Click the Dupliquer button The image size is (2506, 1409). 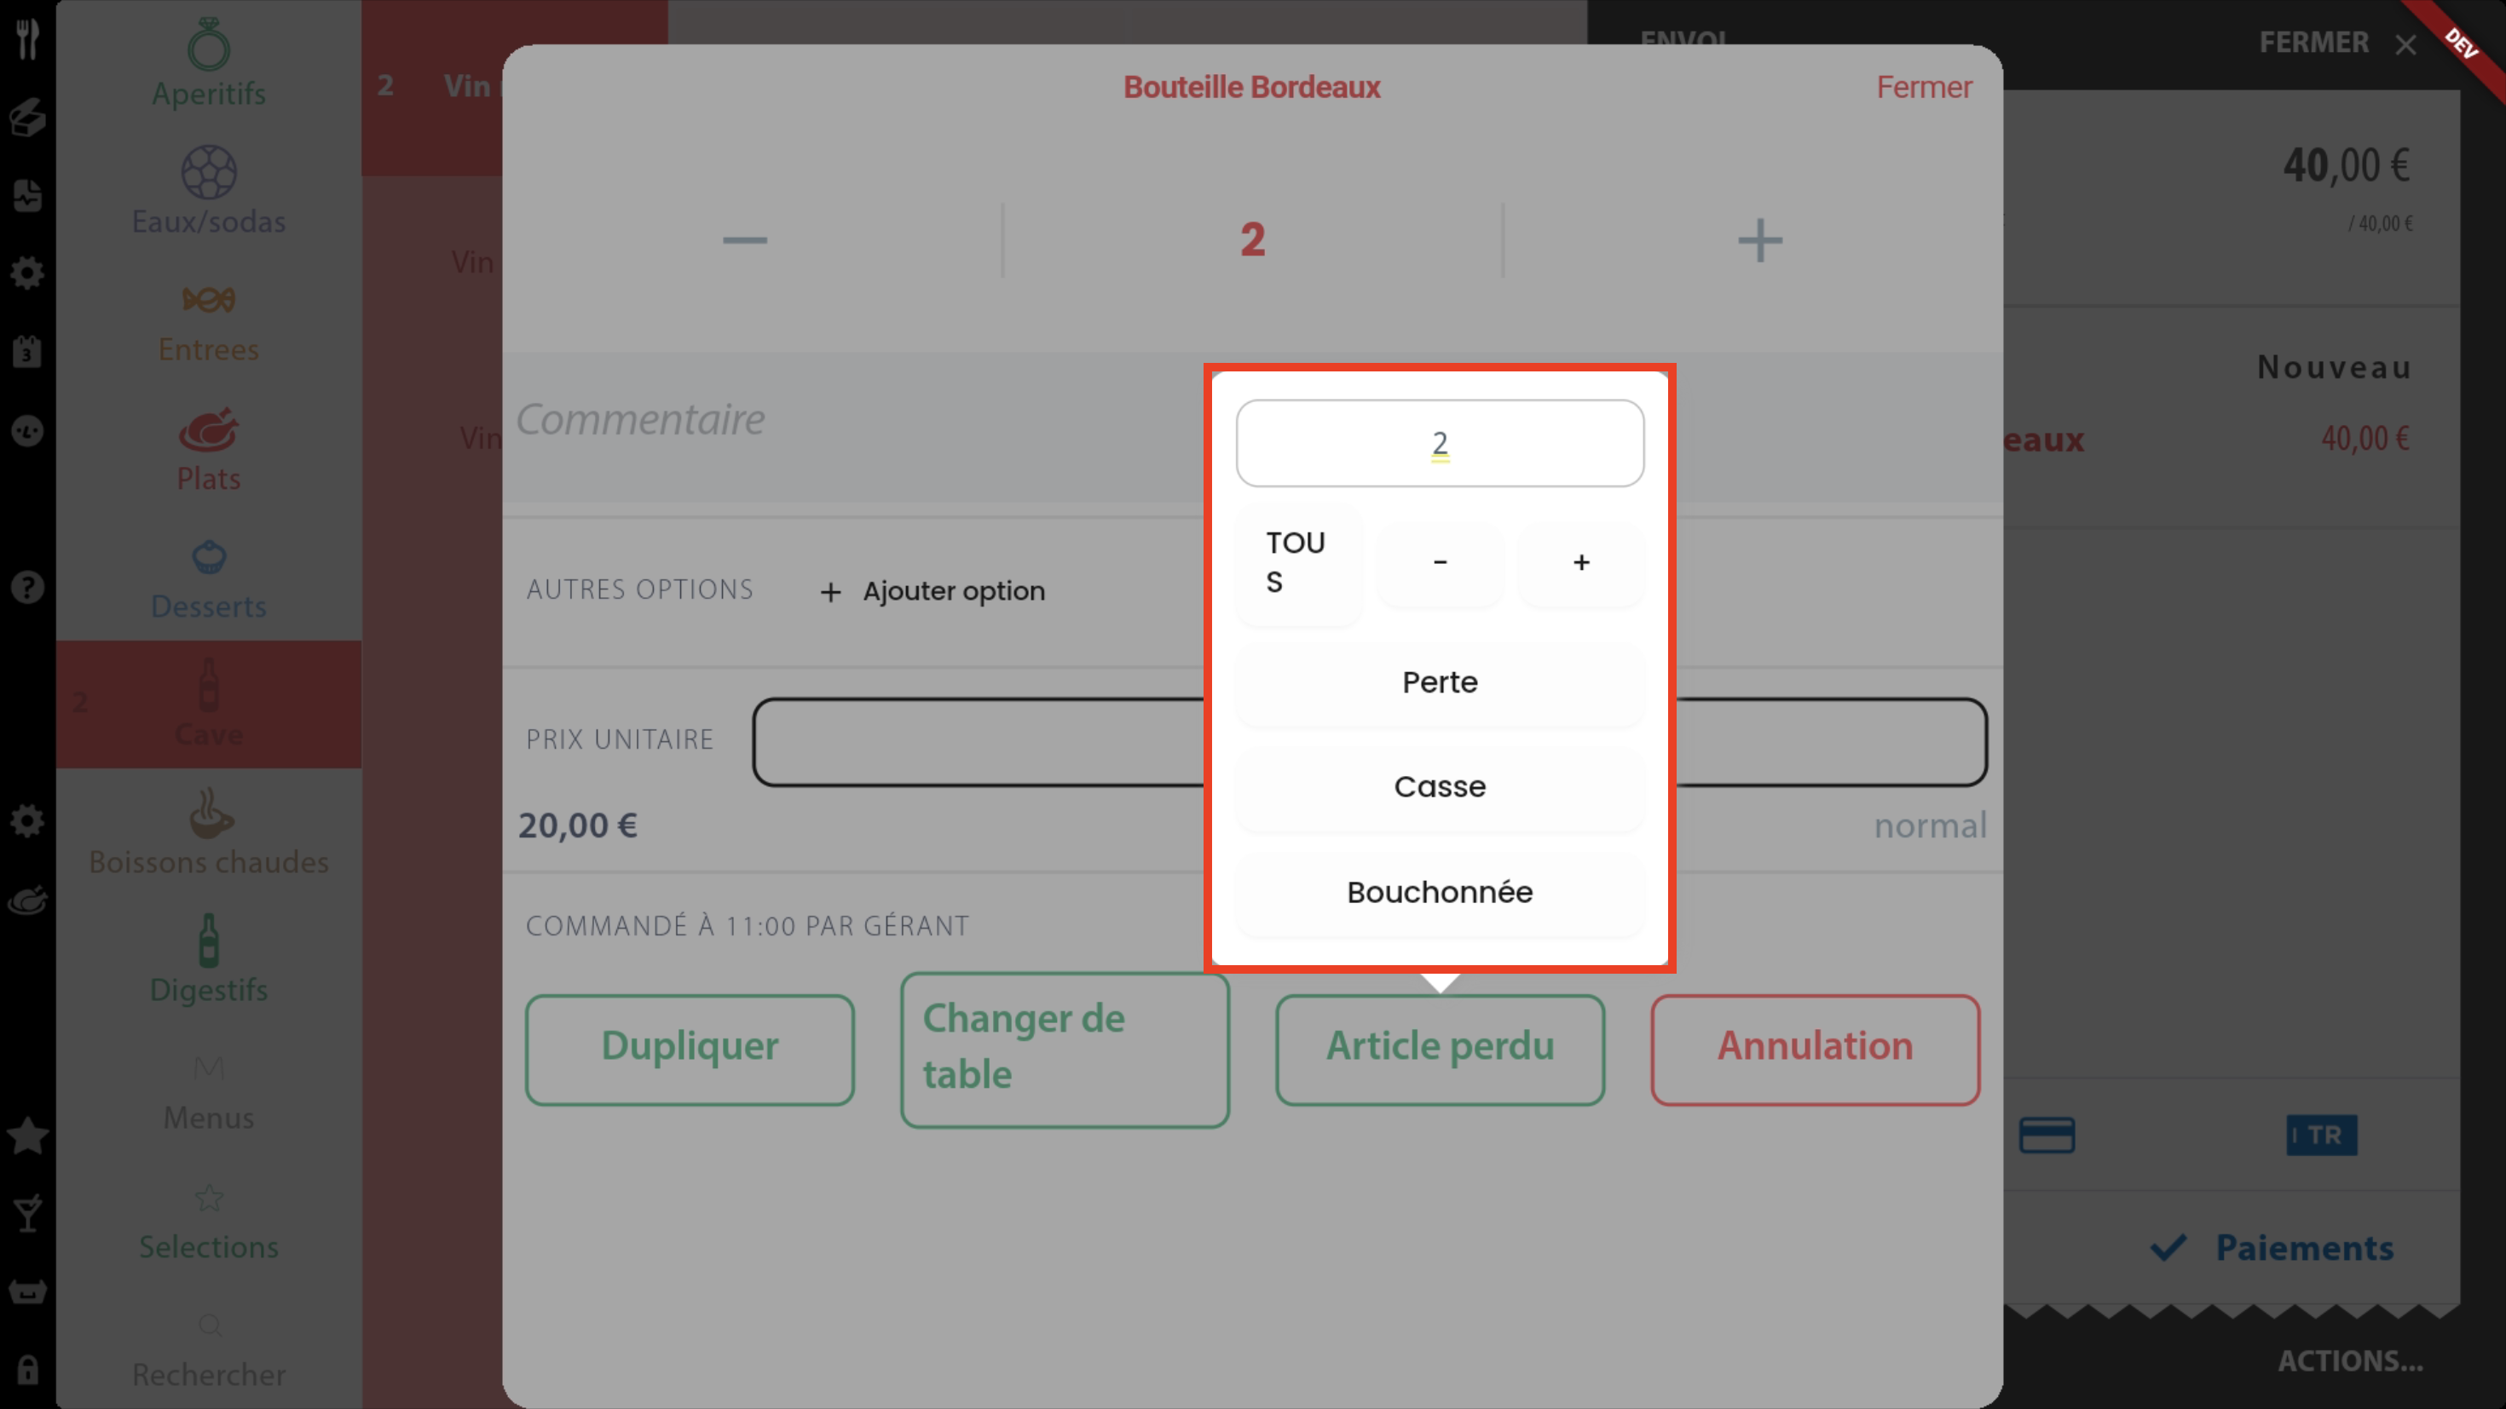pos(690,1049)
